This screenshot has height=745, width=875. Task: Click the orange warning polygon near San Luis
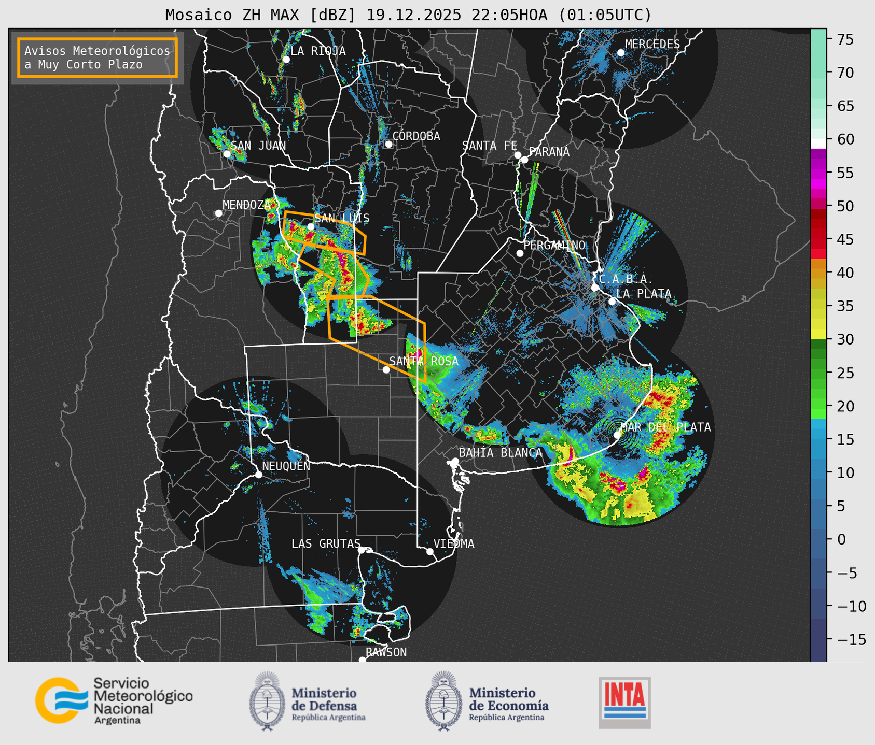pos(325,232)
